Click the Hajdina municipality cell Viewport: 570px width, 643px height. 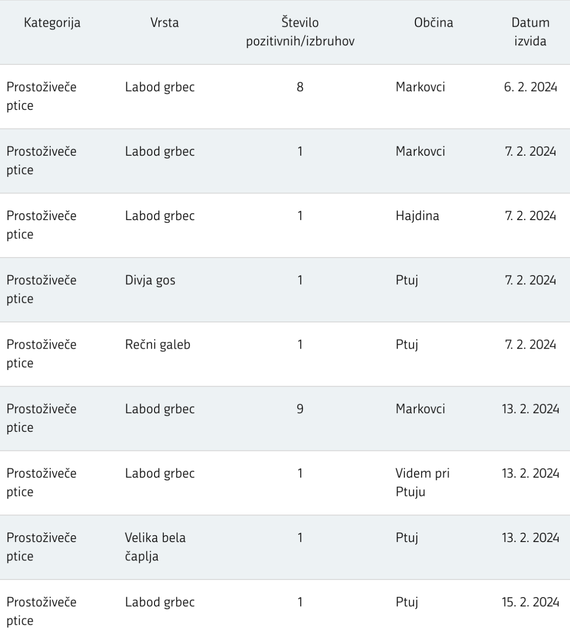(x=417, y=216)
